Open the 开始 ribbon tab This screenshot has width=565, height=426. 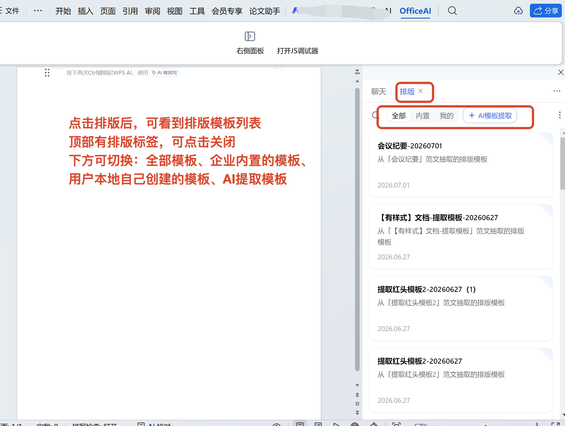tap(63, 11)
